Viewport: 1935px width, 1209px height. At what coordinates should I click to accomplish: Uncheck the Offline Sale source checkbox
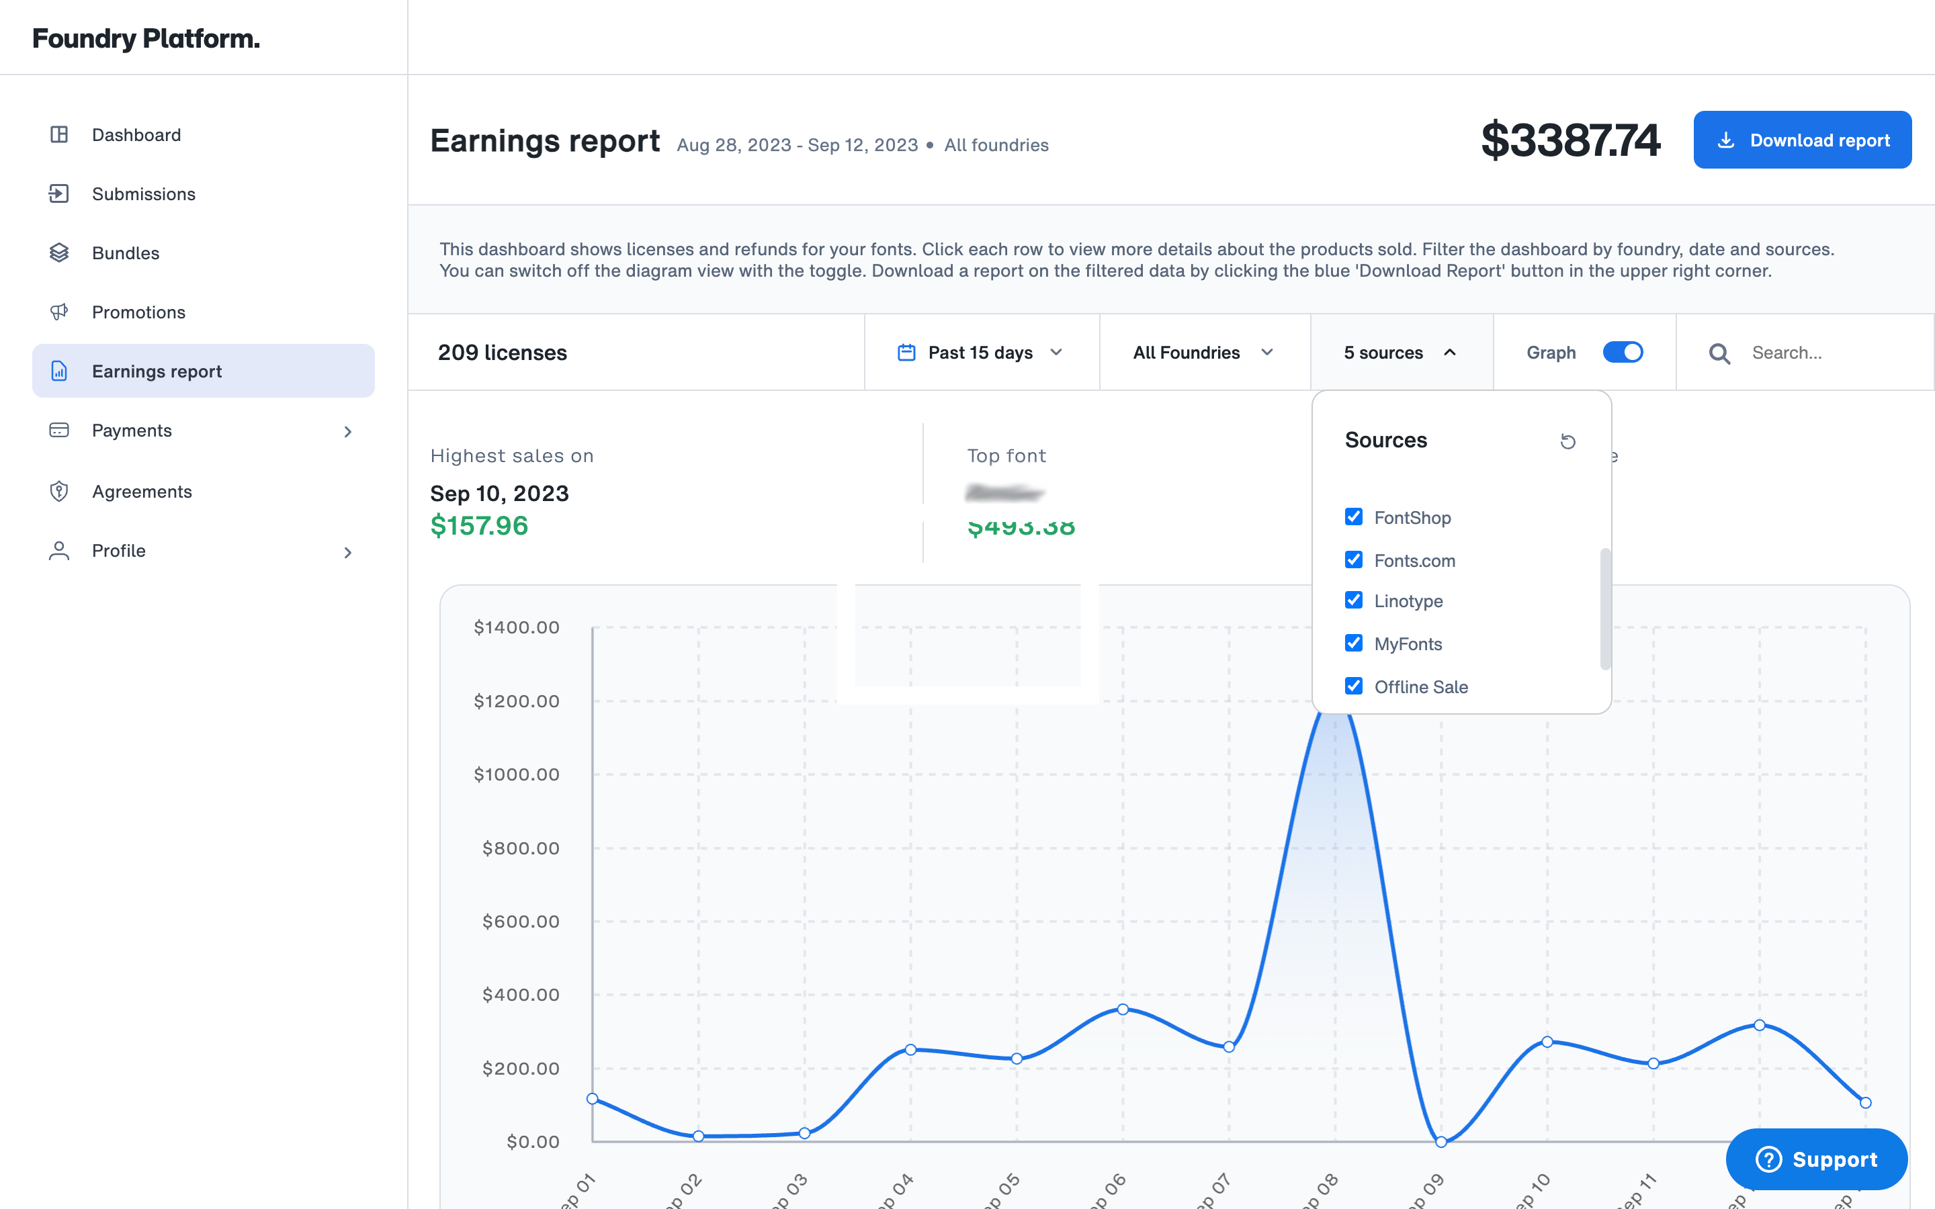(1354, 686)
